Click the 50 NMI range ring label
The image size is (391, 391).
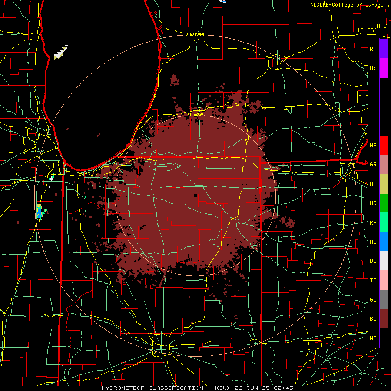[195, 115]
